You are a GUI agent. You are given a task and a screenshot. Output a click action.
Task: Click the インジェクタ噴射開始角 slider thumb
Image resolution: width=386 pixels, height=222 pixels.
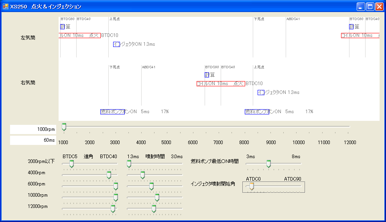click(x=252, y=186)
